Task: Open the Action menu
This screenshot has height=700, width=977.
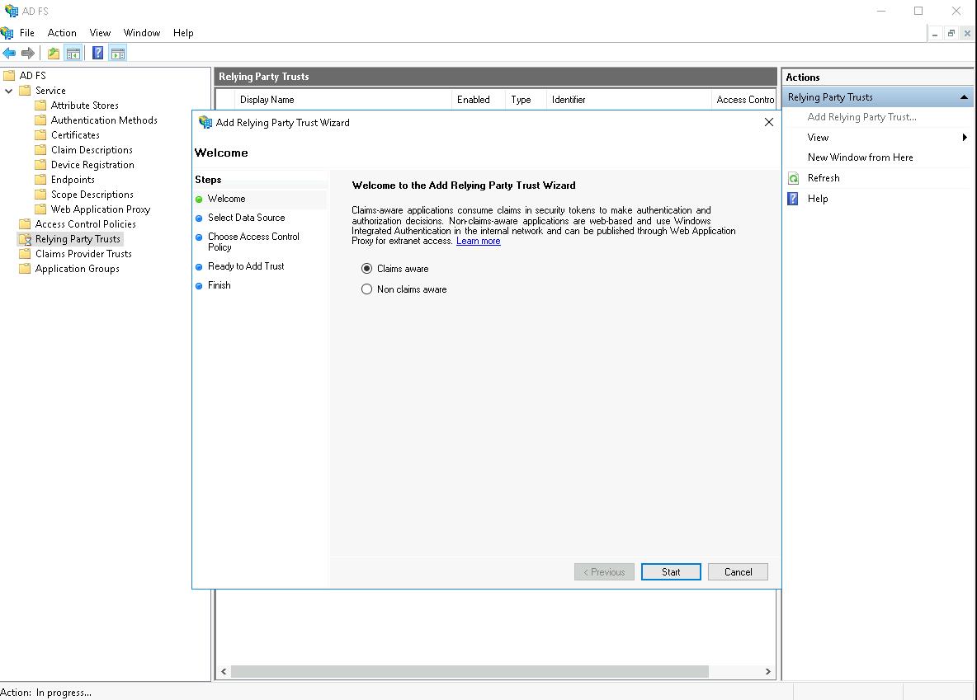Action: 62,33
